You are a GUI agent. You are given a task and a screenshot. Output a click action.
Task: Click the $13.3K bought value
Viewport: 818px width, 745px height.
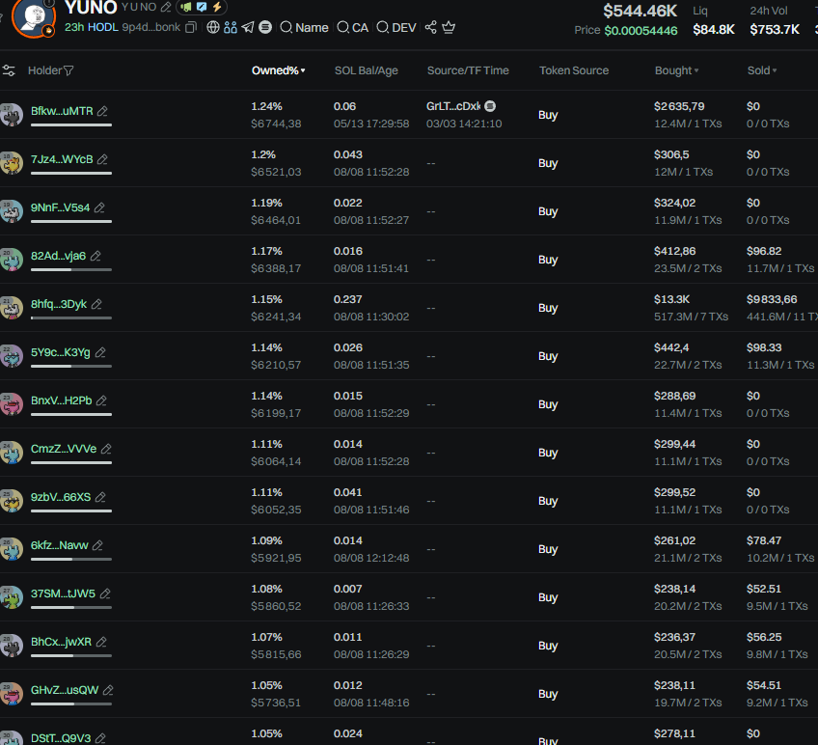672,299
